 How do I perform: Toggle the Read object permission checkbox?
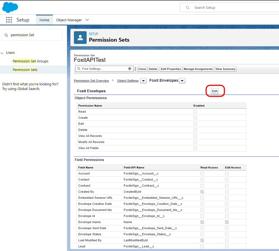pyautogui.click(x=195, y=112)
